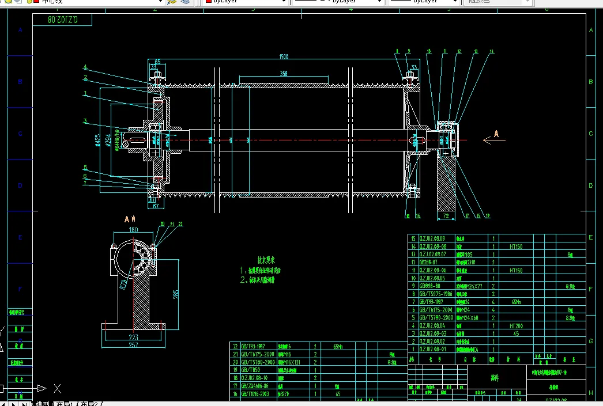Open the linetype ByLayer dropdown
This screenshot has height=406, width=603.
[x=379, y=2]
